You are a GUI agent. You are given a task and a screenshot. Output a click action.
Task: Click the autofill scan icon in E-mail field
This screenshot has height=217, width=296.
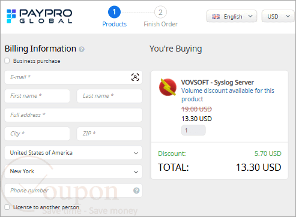(135, 77)
